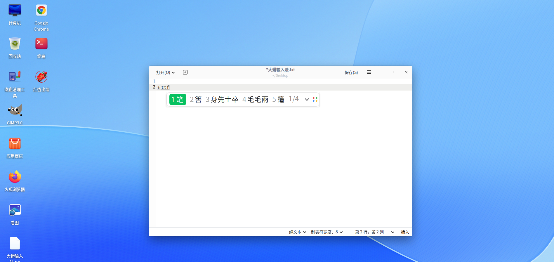Image resolution: width=554 pixels, height=262 pixels.
Task: Launch Google Chrome from desktop
Action: click(x=41, y=18)
